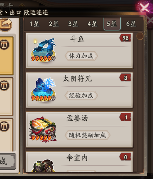Click the 72 count badge on 斗鱼
The image size is (153, 179).
click(x=125, y=38)
